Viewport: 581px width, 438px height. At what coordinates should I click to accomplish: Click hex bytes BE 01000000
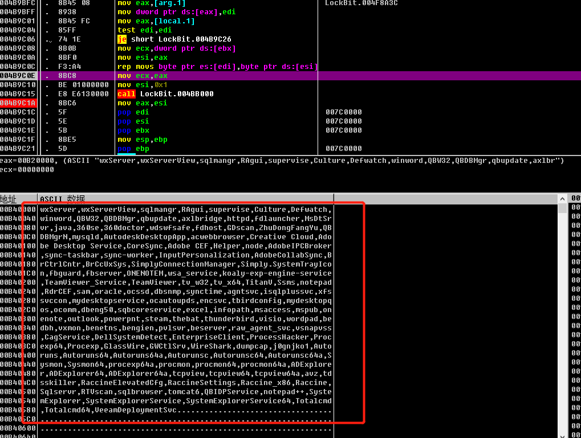(x=83, y=85)
